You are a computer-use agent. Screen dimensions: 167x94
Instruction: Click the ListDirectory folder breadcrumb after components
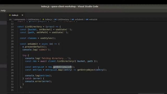(x=34, y=19)
